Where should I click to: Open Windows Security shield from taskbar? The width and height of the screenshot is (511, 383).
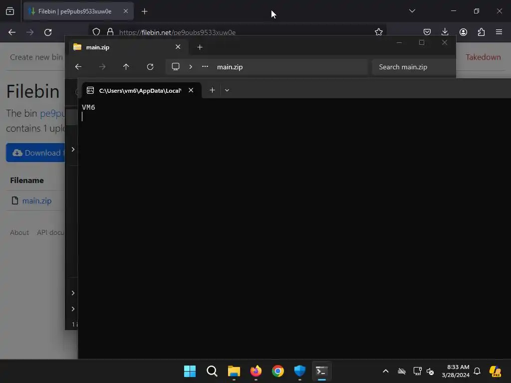(x=300, y=371)
